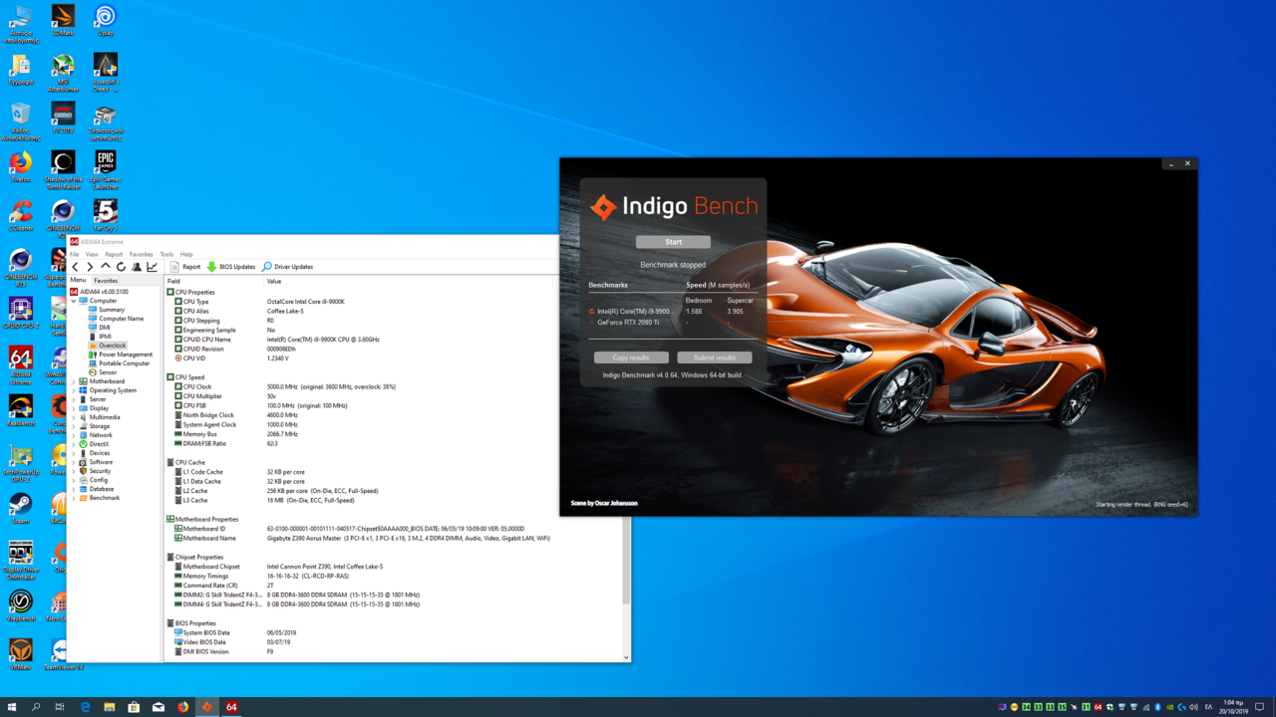Select Portable Computer in the AIDA64 tree
The width and height of the screenshot is (1276, 717).
pos(124,363)
